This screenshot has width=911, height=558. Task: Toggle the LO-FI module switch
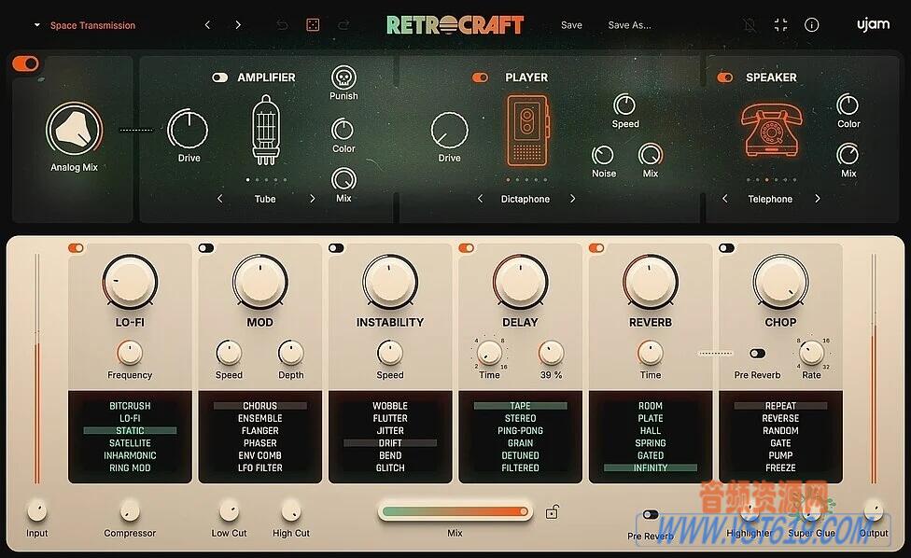coord(76,248)
